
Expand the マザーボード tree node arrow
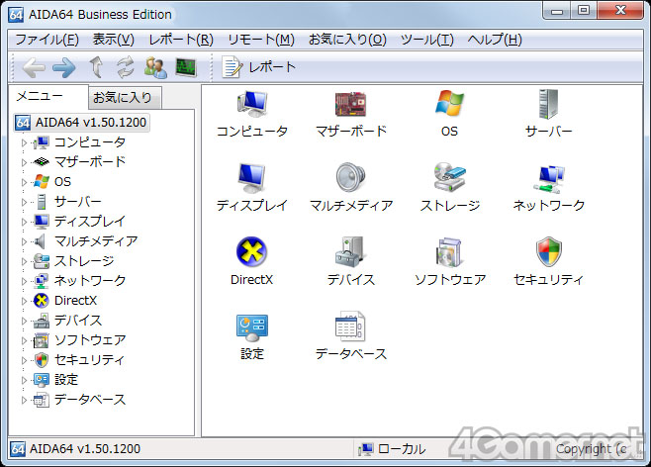(24, 162)
